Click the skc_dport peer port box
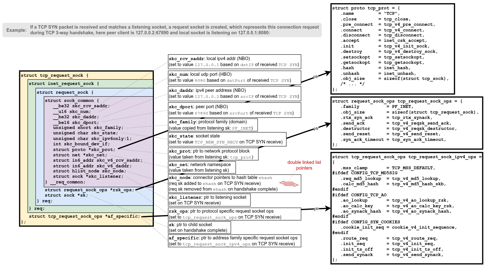Image resolution: width=486 pixels, height=268 pixels. point(234,110)
